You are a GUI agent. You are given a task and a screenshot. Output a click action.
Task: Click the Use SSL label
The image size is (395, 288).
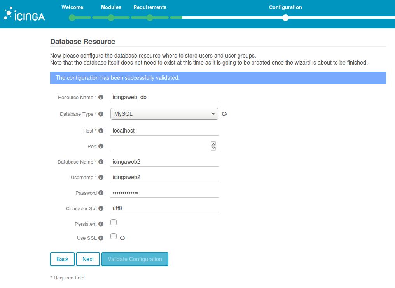point(87,238)
